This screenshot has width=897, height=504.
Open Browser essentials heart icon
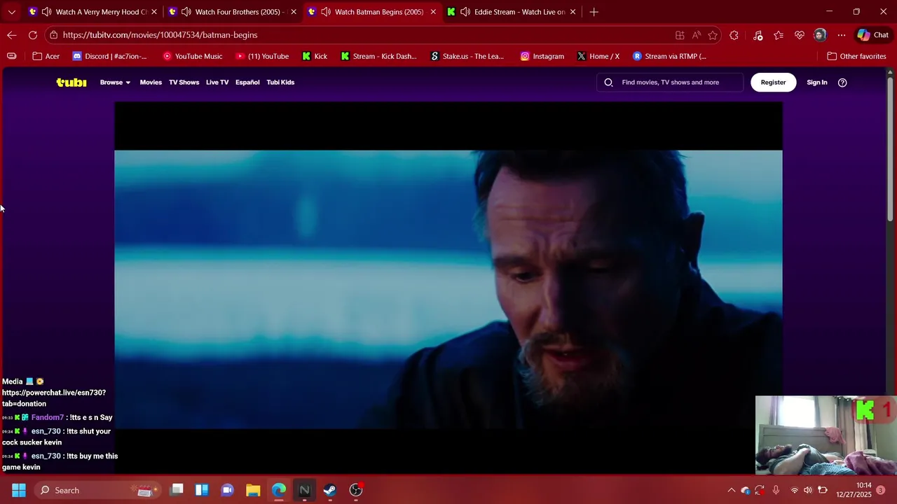tap(800, 35)
